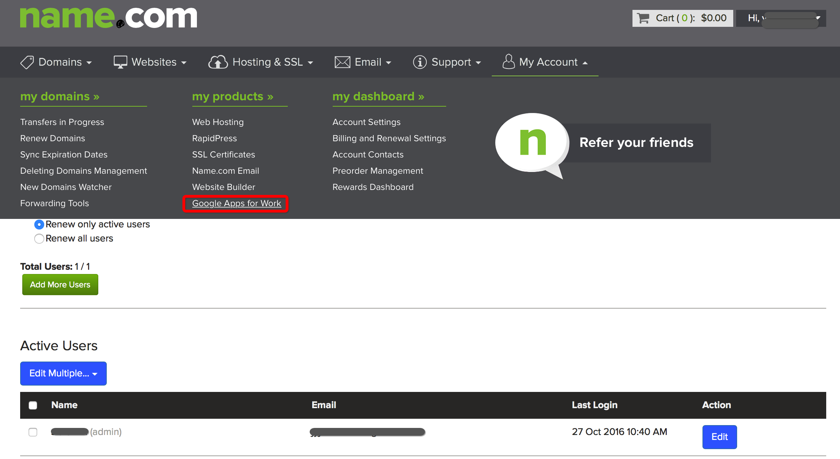Check the select-all box in table header
This screenshot has width=840, height=459.
33,405
